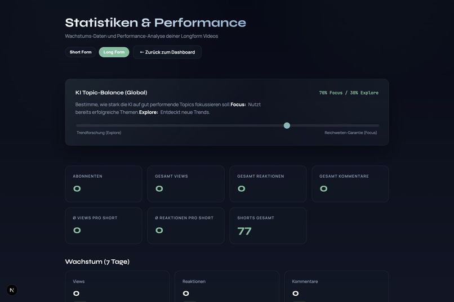Image resolution: width=454 pixels, height=302 pixels.
Task: Click the Shorts Gesamt value 77
Action: tap(244, 231)
